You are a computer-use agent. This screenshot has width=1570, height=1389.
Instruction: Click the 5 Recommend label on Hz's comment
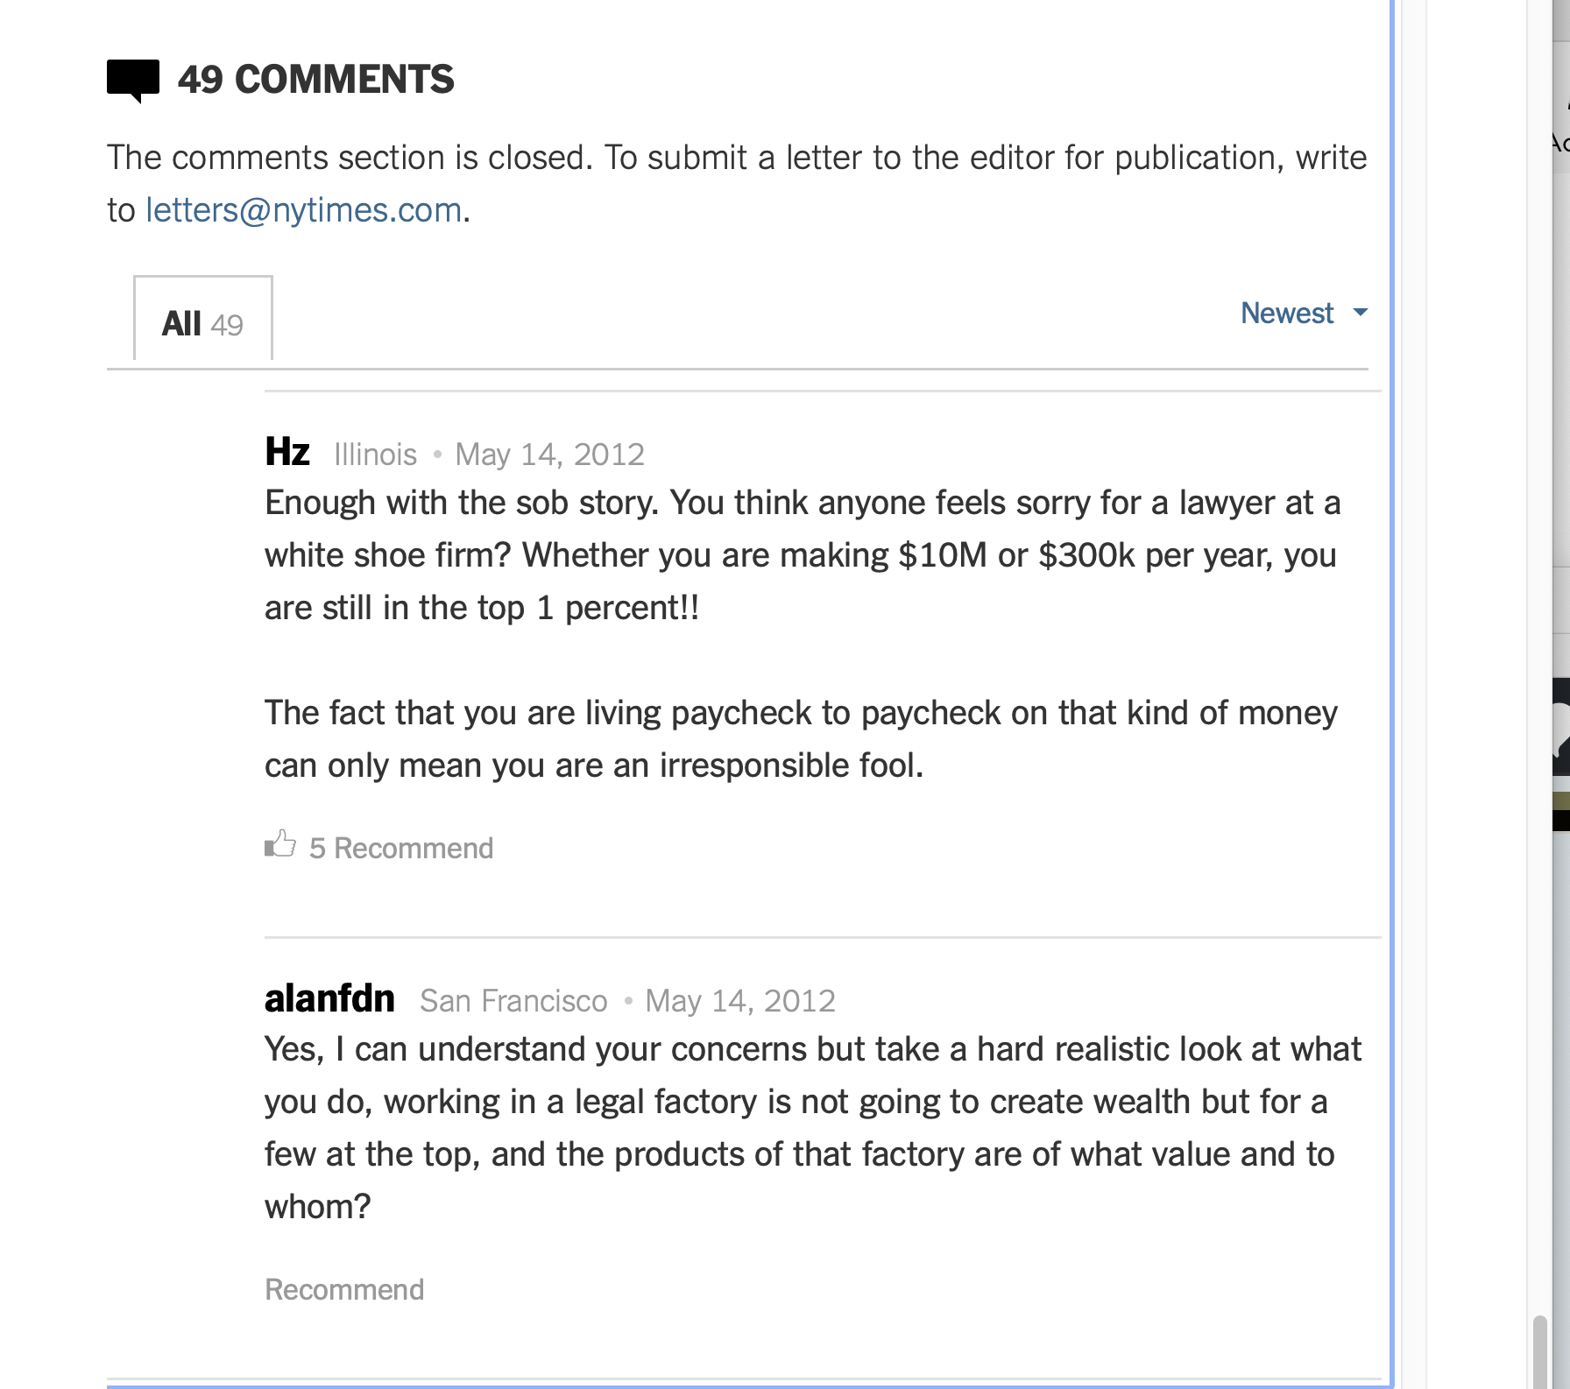400,848
